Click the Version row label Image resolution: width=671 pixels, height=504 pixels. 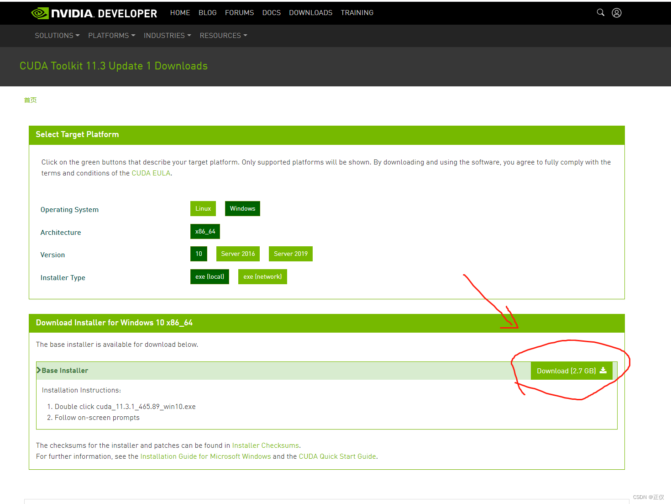point(52,255)
